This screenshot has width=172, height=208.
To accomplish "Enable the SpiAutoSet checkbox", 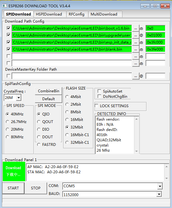I will 99,91.
